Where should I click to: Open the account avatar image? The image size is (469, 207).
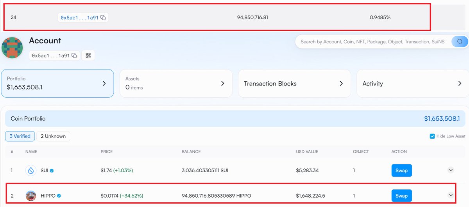click(x=12, y=48)
